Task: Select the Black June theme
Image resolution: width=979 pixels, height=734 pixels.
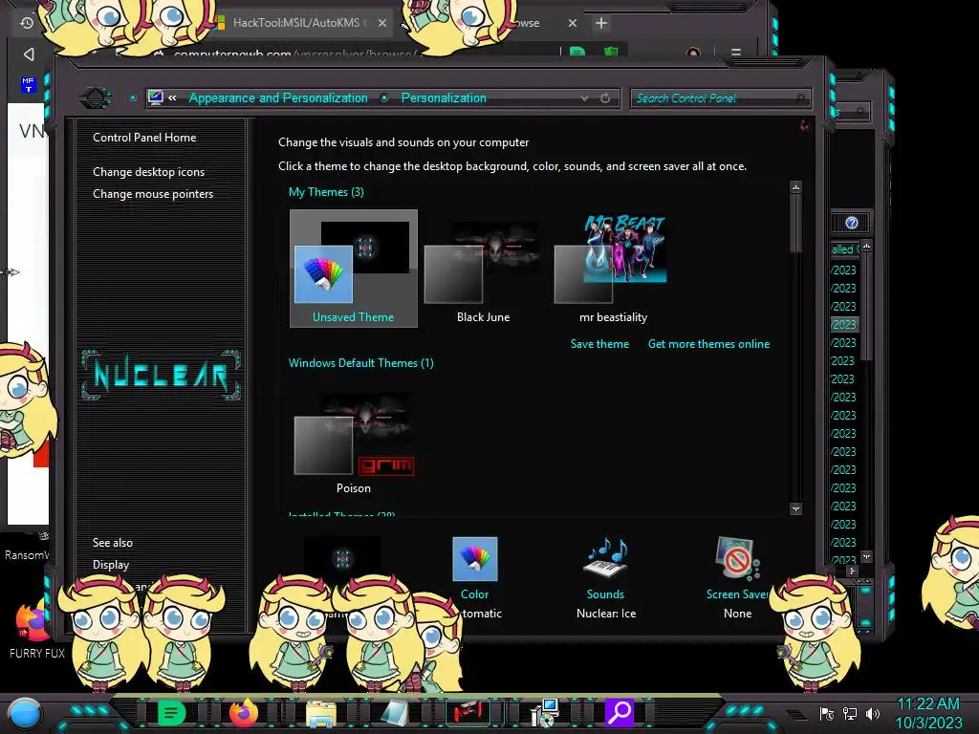Action: click(x=483, y=269)
